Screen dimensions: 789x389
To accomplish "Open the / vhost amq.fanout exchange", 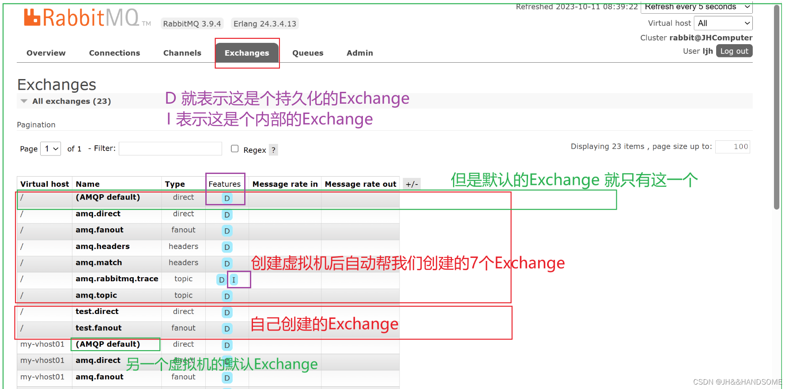I will 99,230.
